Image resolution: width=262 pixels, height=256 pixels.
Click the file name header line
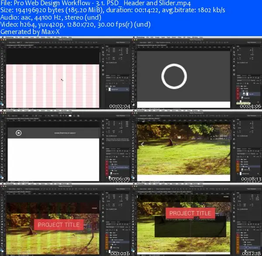[95, 3]
